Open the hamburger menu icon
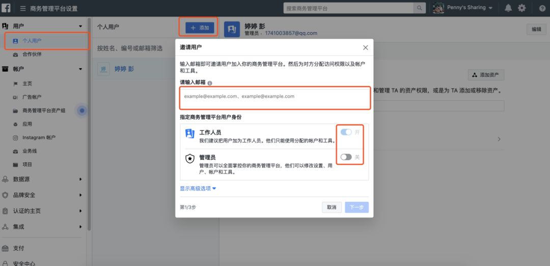The image size is (550, 266). coord(23,9)
